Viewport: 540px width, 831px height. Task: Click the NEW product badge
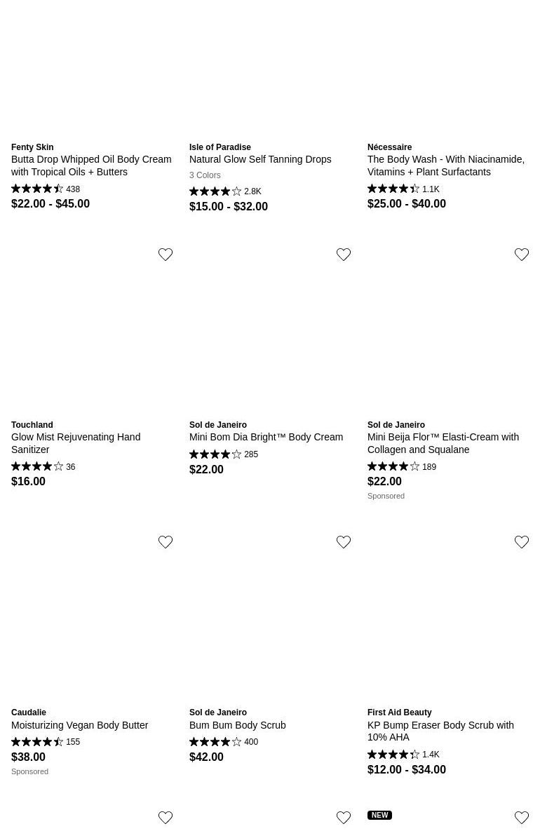click(x=379, y=816)
